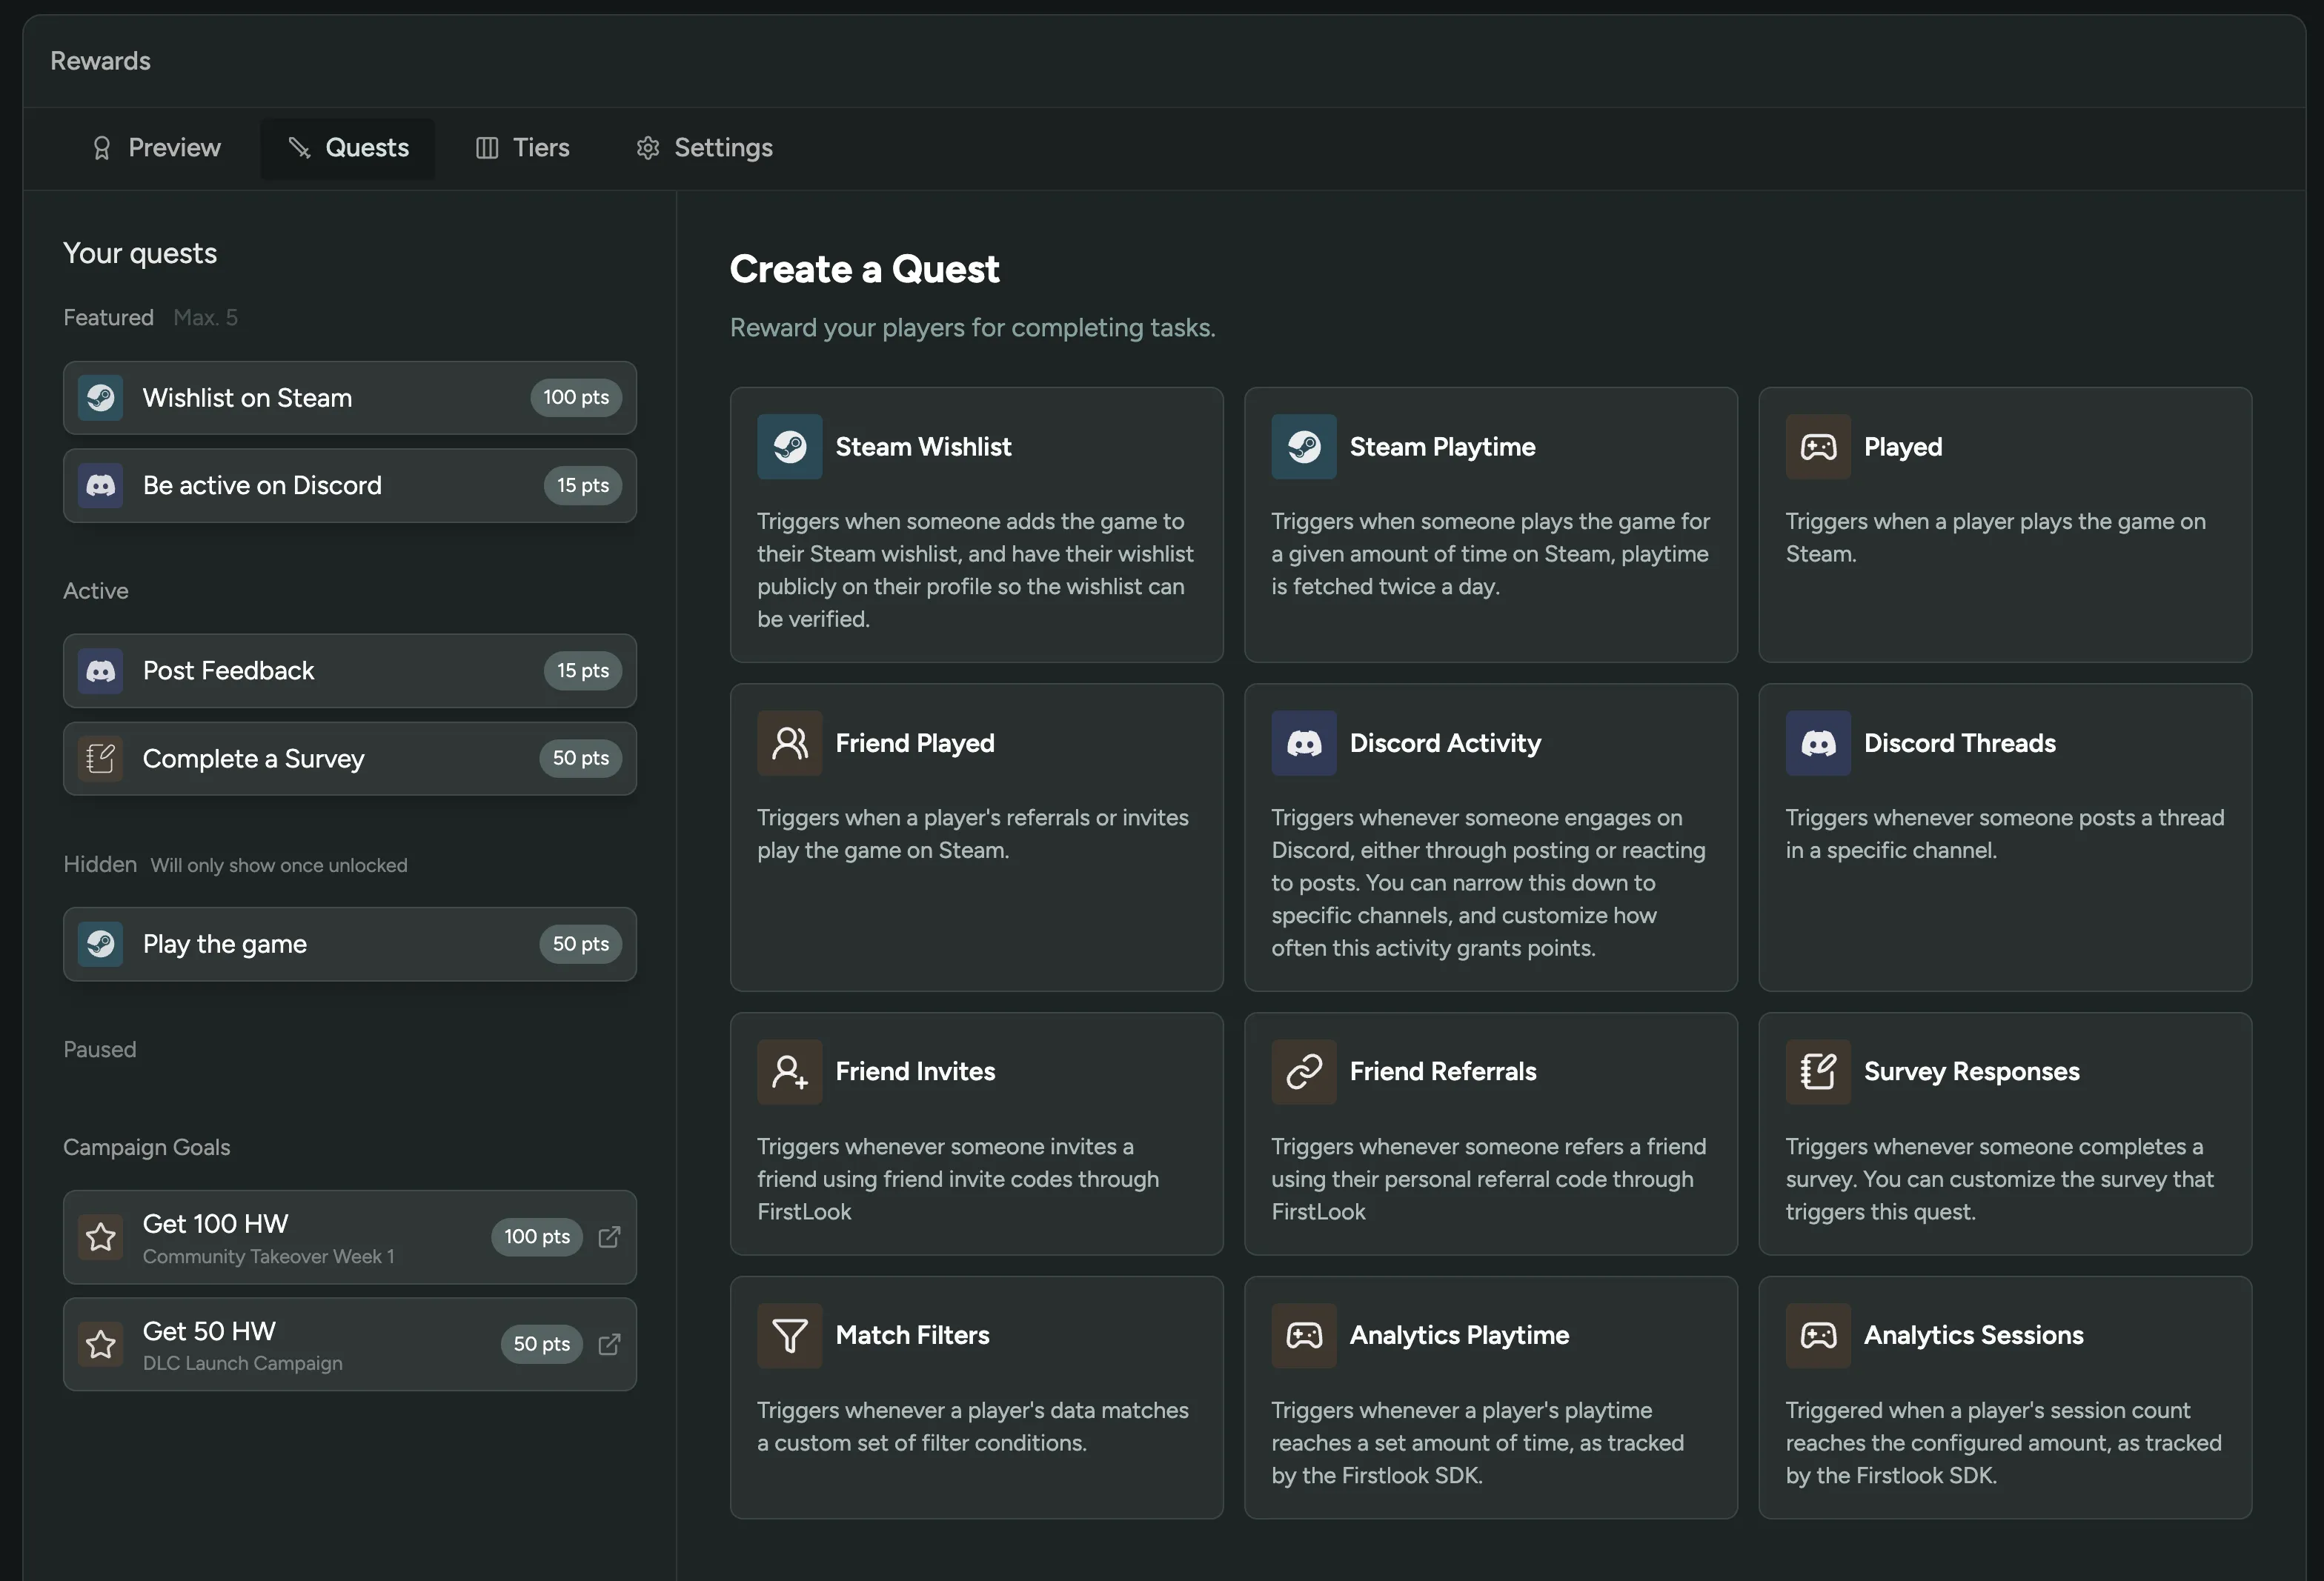Create a Match Filters quest
This screenshot has width=2324, height=1581.
pyautogui.click(x=977, y=1398)
